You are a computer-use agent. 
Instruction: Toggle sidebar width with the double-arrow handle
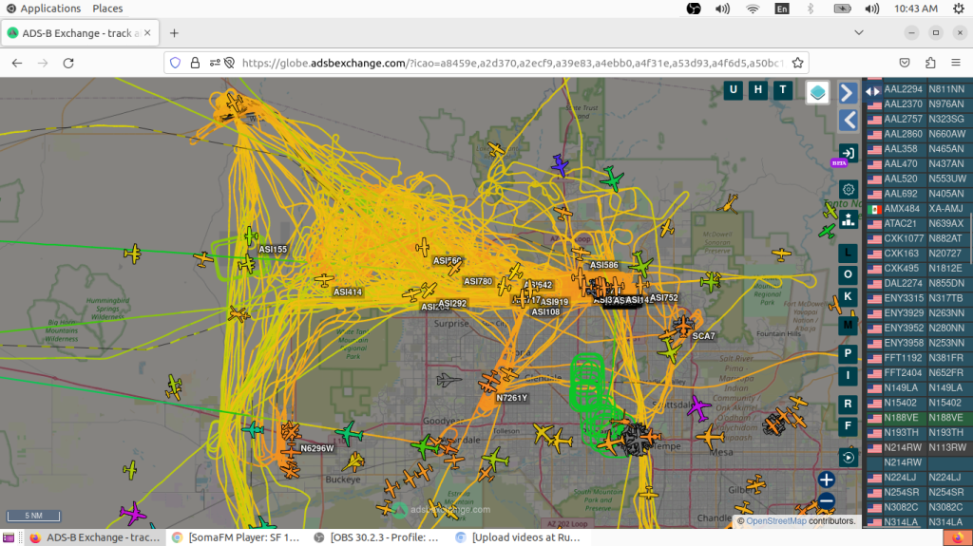pos(872,91)
